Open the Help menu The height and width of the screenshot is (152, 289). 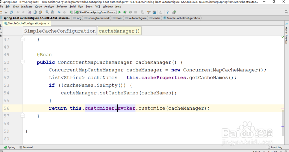tap(118, 6)
